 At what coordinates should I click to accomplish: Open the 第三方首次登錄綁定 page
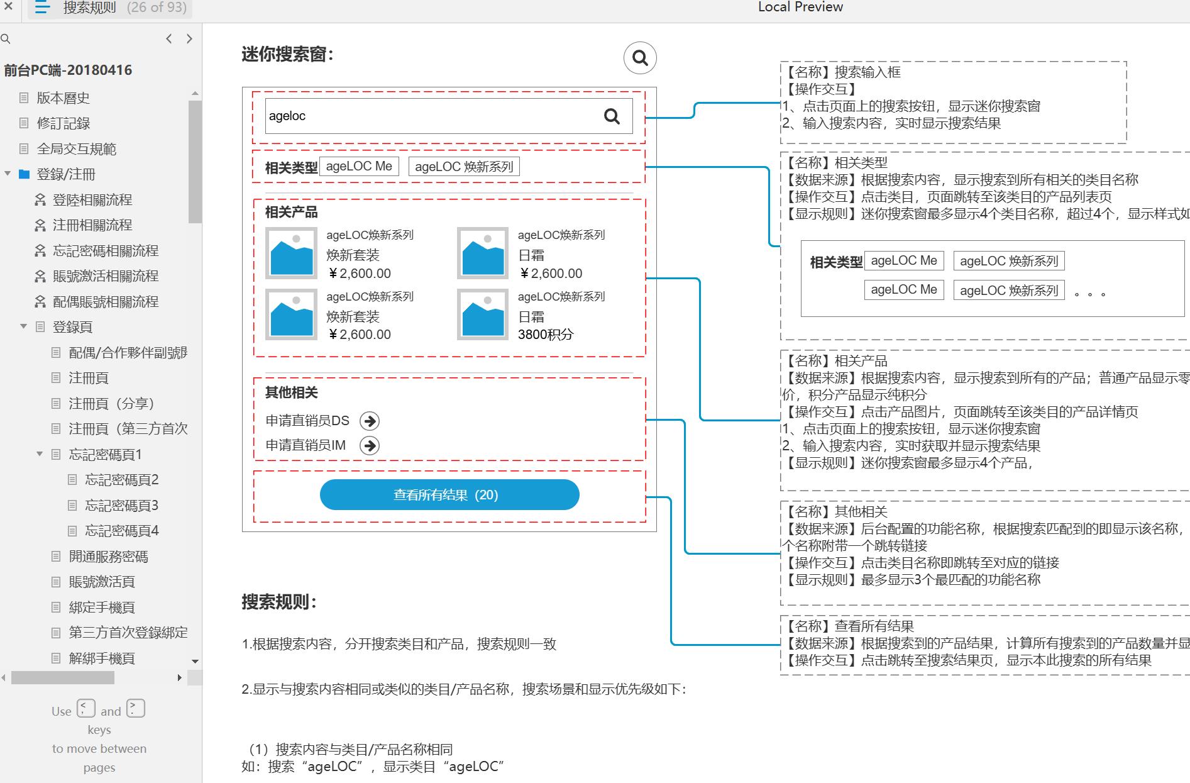click(128, 633)
